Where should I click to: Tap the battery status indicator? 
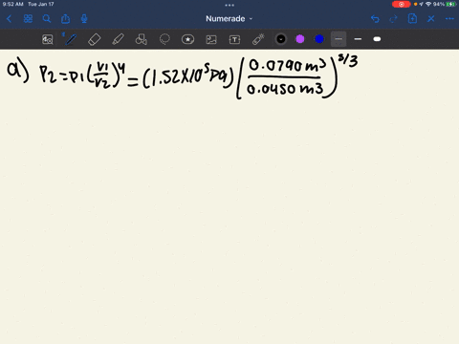click(x=451, y=4)
